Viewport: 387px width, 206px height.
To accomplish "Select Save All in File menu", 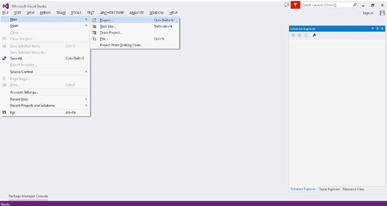I will point(45,58).
